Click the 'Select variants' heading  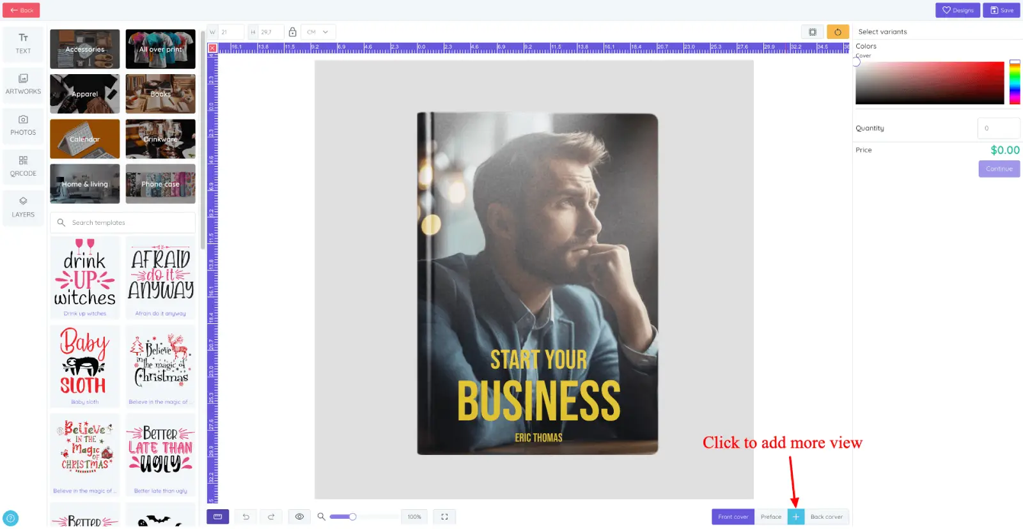click(882, 32)
